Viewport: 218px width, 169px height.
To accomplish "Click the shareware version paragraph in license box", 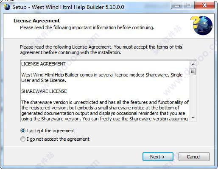I will click(105, 110).
